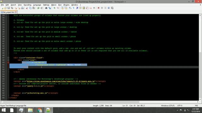Click the Windows (CR LF) status field
The width and height of the screenshot is (202, 113).
pyautogui.click(x=168, y=105)
